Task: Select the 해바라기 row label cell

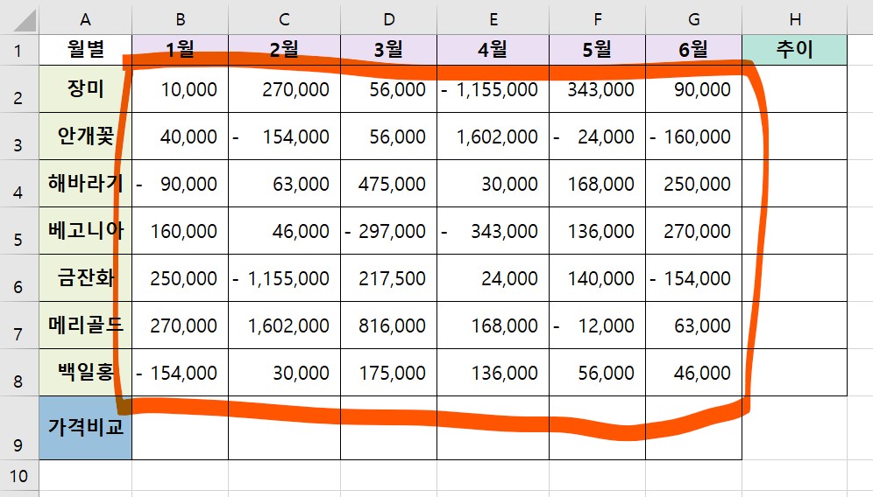Action: [85, 184]
